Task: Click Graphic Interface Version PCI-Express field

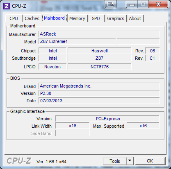Action: click(x=107, y=119)
